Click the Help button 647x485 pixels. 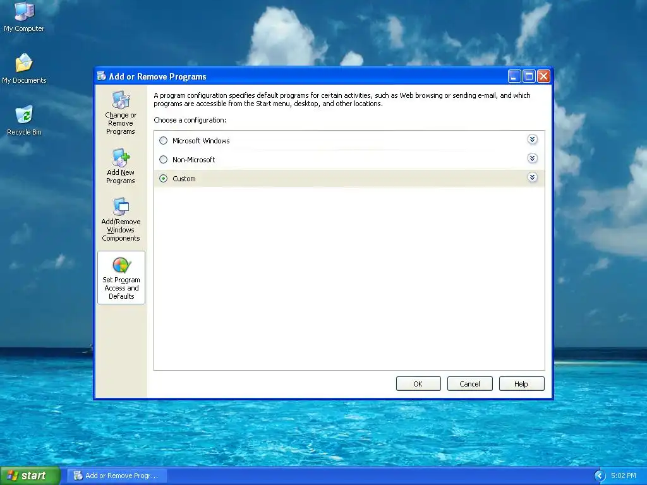(x=521, y=383)
